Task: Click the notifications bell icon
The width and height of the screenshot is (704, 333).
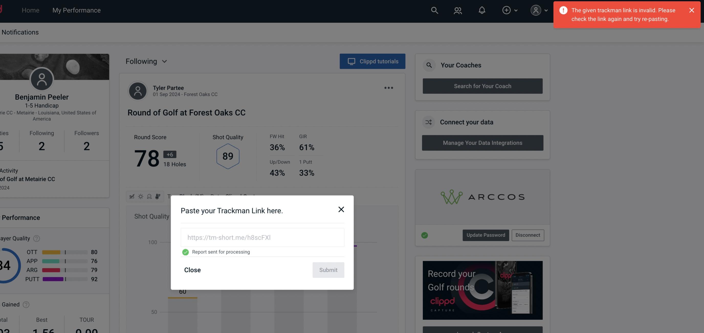Action: (482, 9)
